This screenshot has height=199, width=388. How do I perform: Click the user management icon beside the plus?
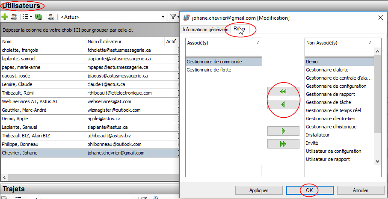pos(14,17)
